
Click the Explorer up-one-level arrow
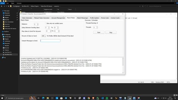(9, 6)
